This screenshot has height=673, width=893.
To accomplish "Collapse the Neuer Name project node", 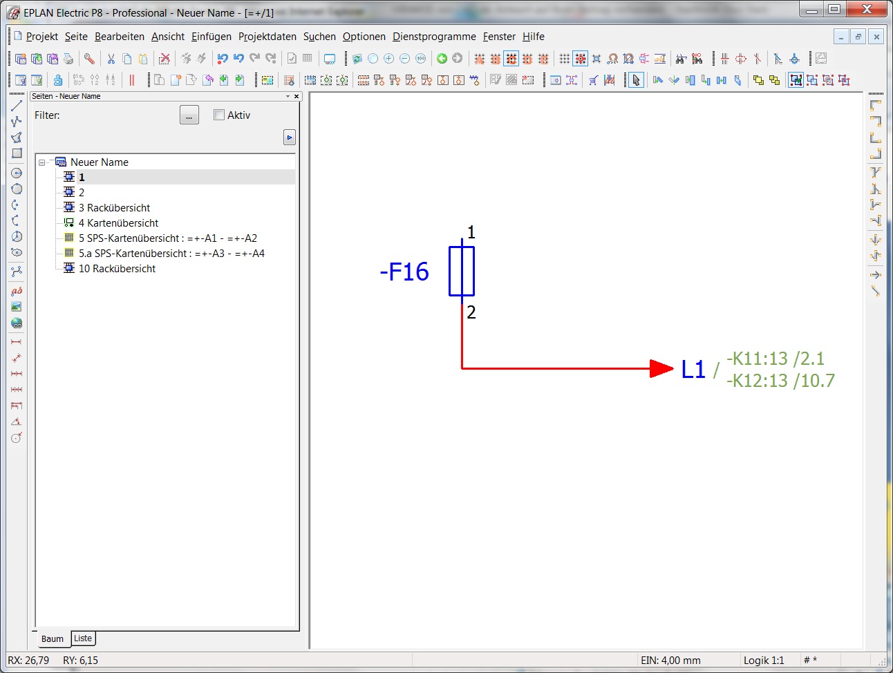I will click(41, 162).
